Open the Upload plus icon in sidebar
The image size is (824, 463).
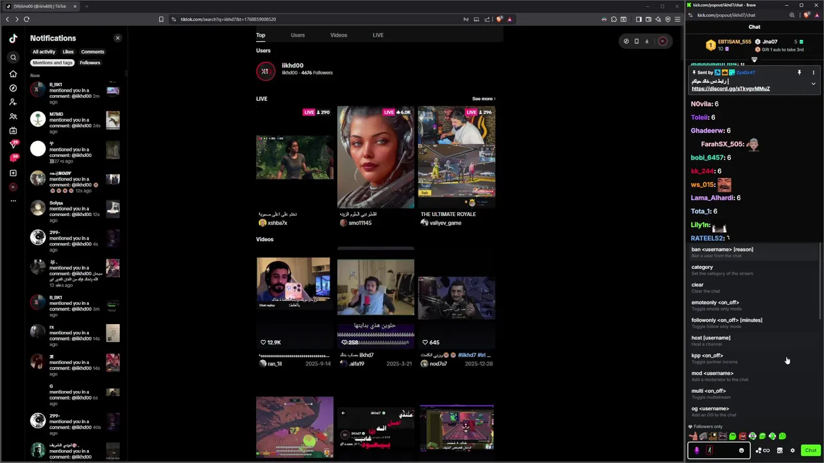13,173
